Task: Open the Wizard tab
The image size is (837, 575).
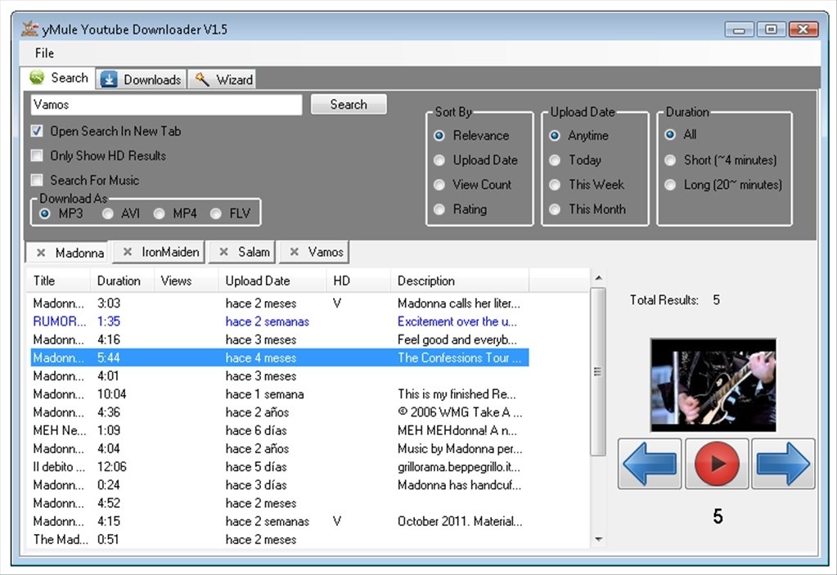Action: tap(223, 79)
